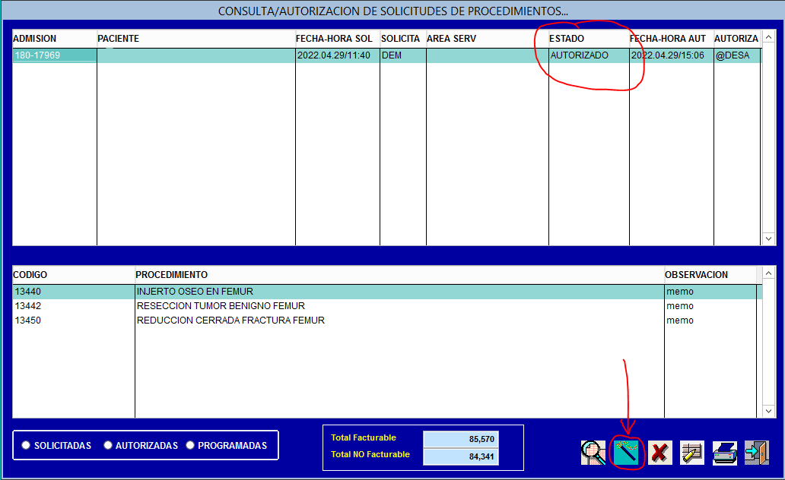Screen dimensions: 785x480
Task: Click the ADMISION column header
Action: tap(55, 39)
